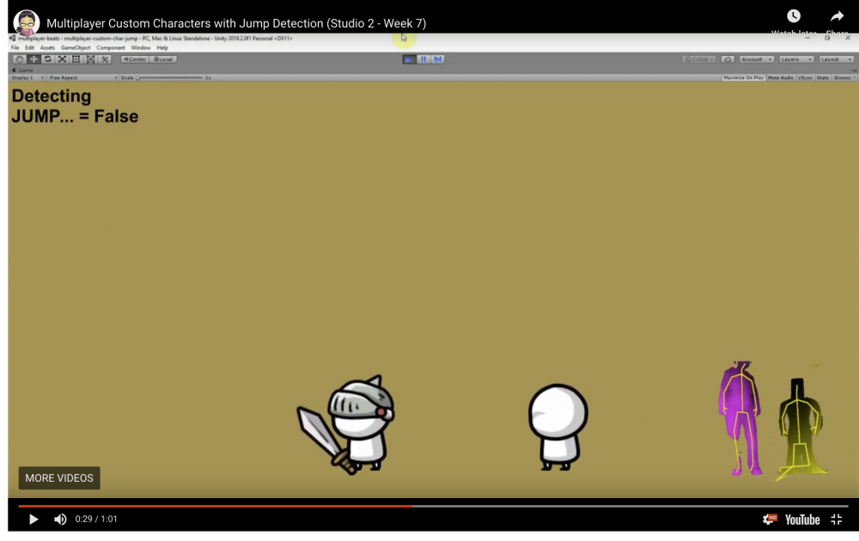Click the channel avatar icon
Screen dimensions: 859x541
point(27,23)
